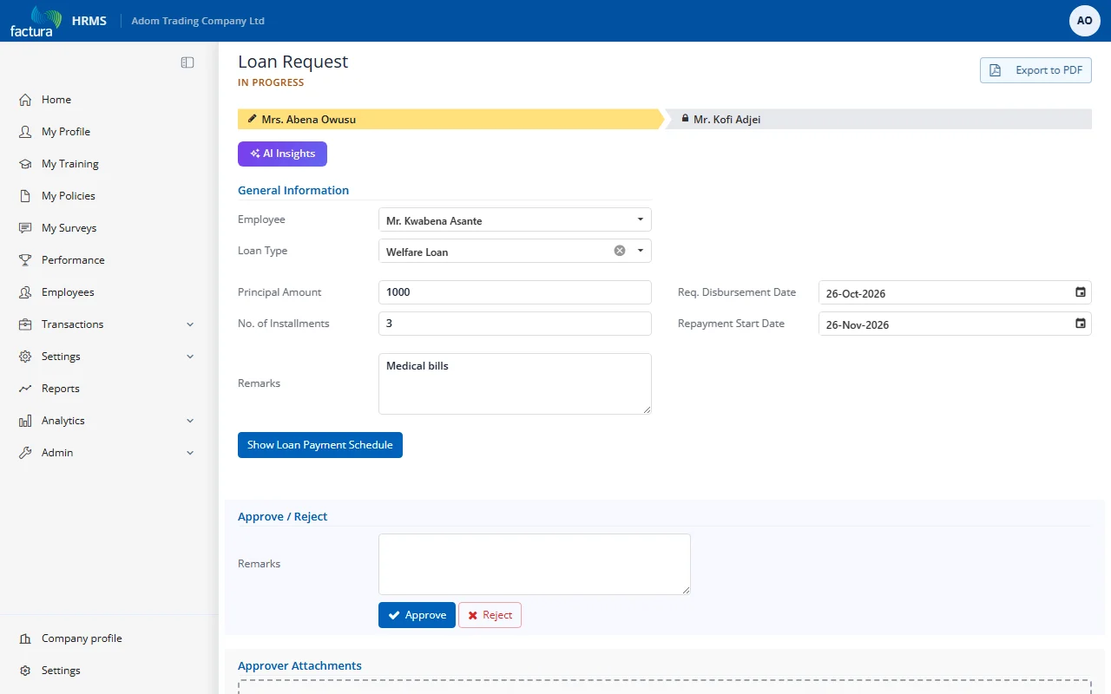Open the AO user avatar
This screenshot has height=694, width=1111.
(1085, 21)
